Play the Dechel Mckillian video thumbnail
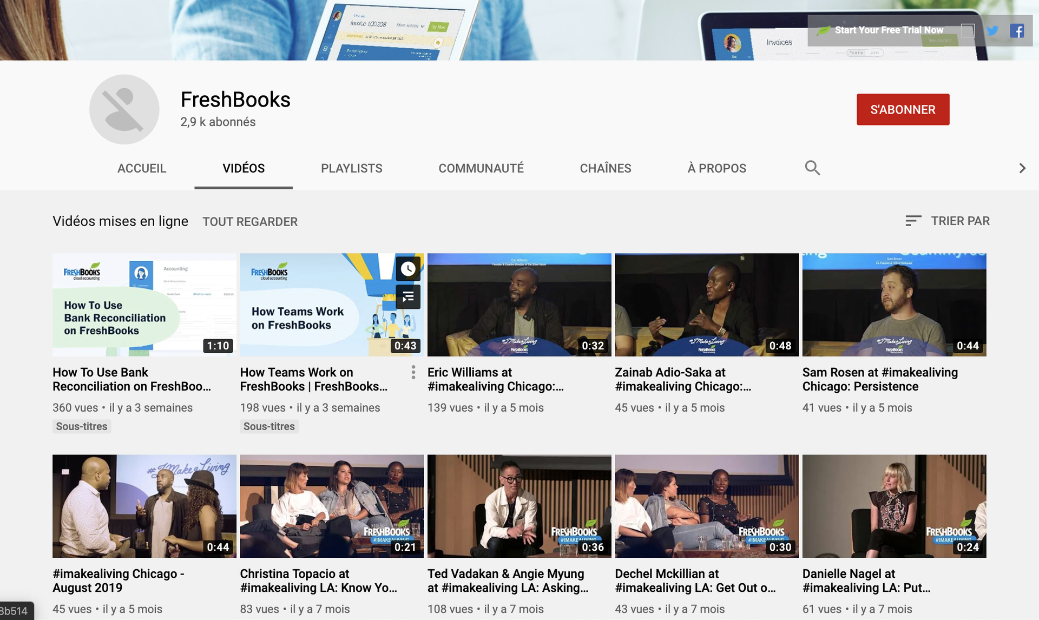The height and width of the screenshot is (620, 1039). [707, 506]
